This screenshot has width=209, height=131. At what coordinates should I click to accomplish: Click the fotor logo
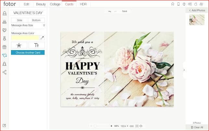point(10,4)
